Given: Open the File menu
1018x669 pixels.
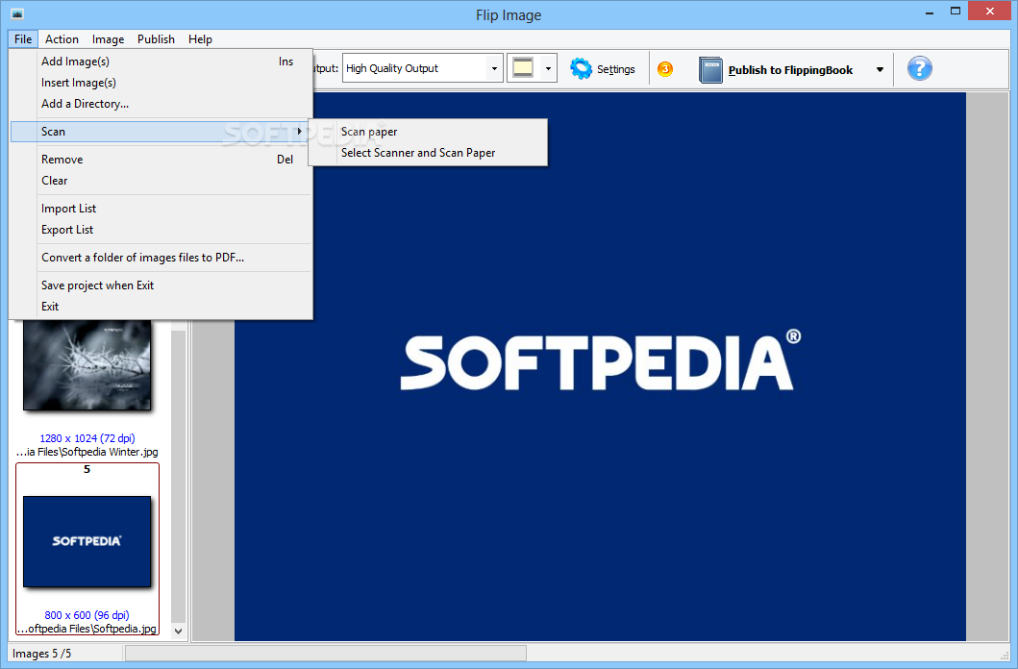Looking at the screenshot, I should pos(23,39).
